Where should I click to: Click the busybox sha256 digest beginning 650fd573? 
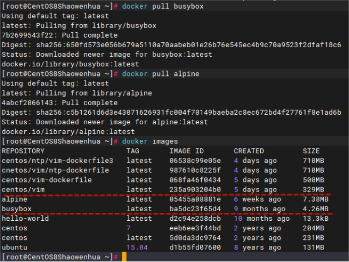point(203,45)
